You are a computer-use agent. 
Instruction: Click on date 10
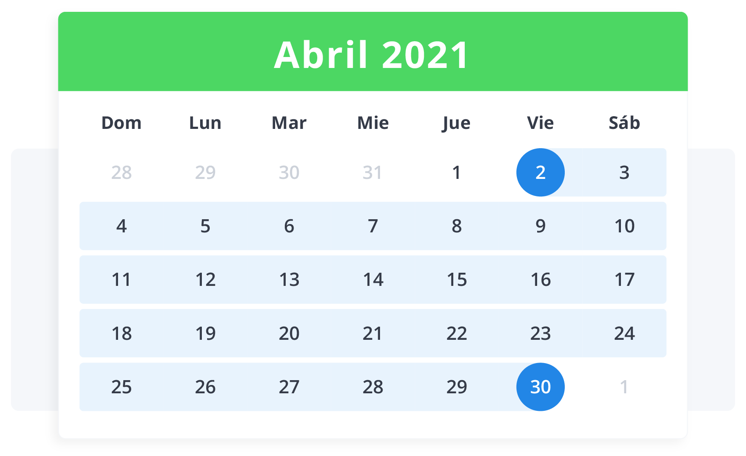pos(624,226)
